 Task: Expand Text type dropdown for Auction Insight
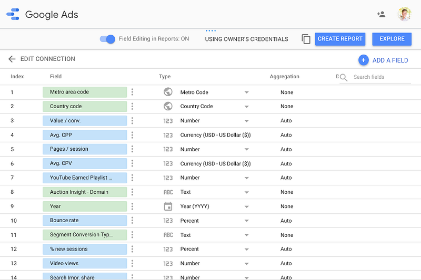(246, 192)
